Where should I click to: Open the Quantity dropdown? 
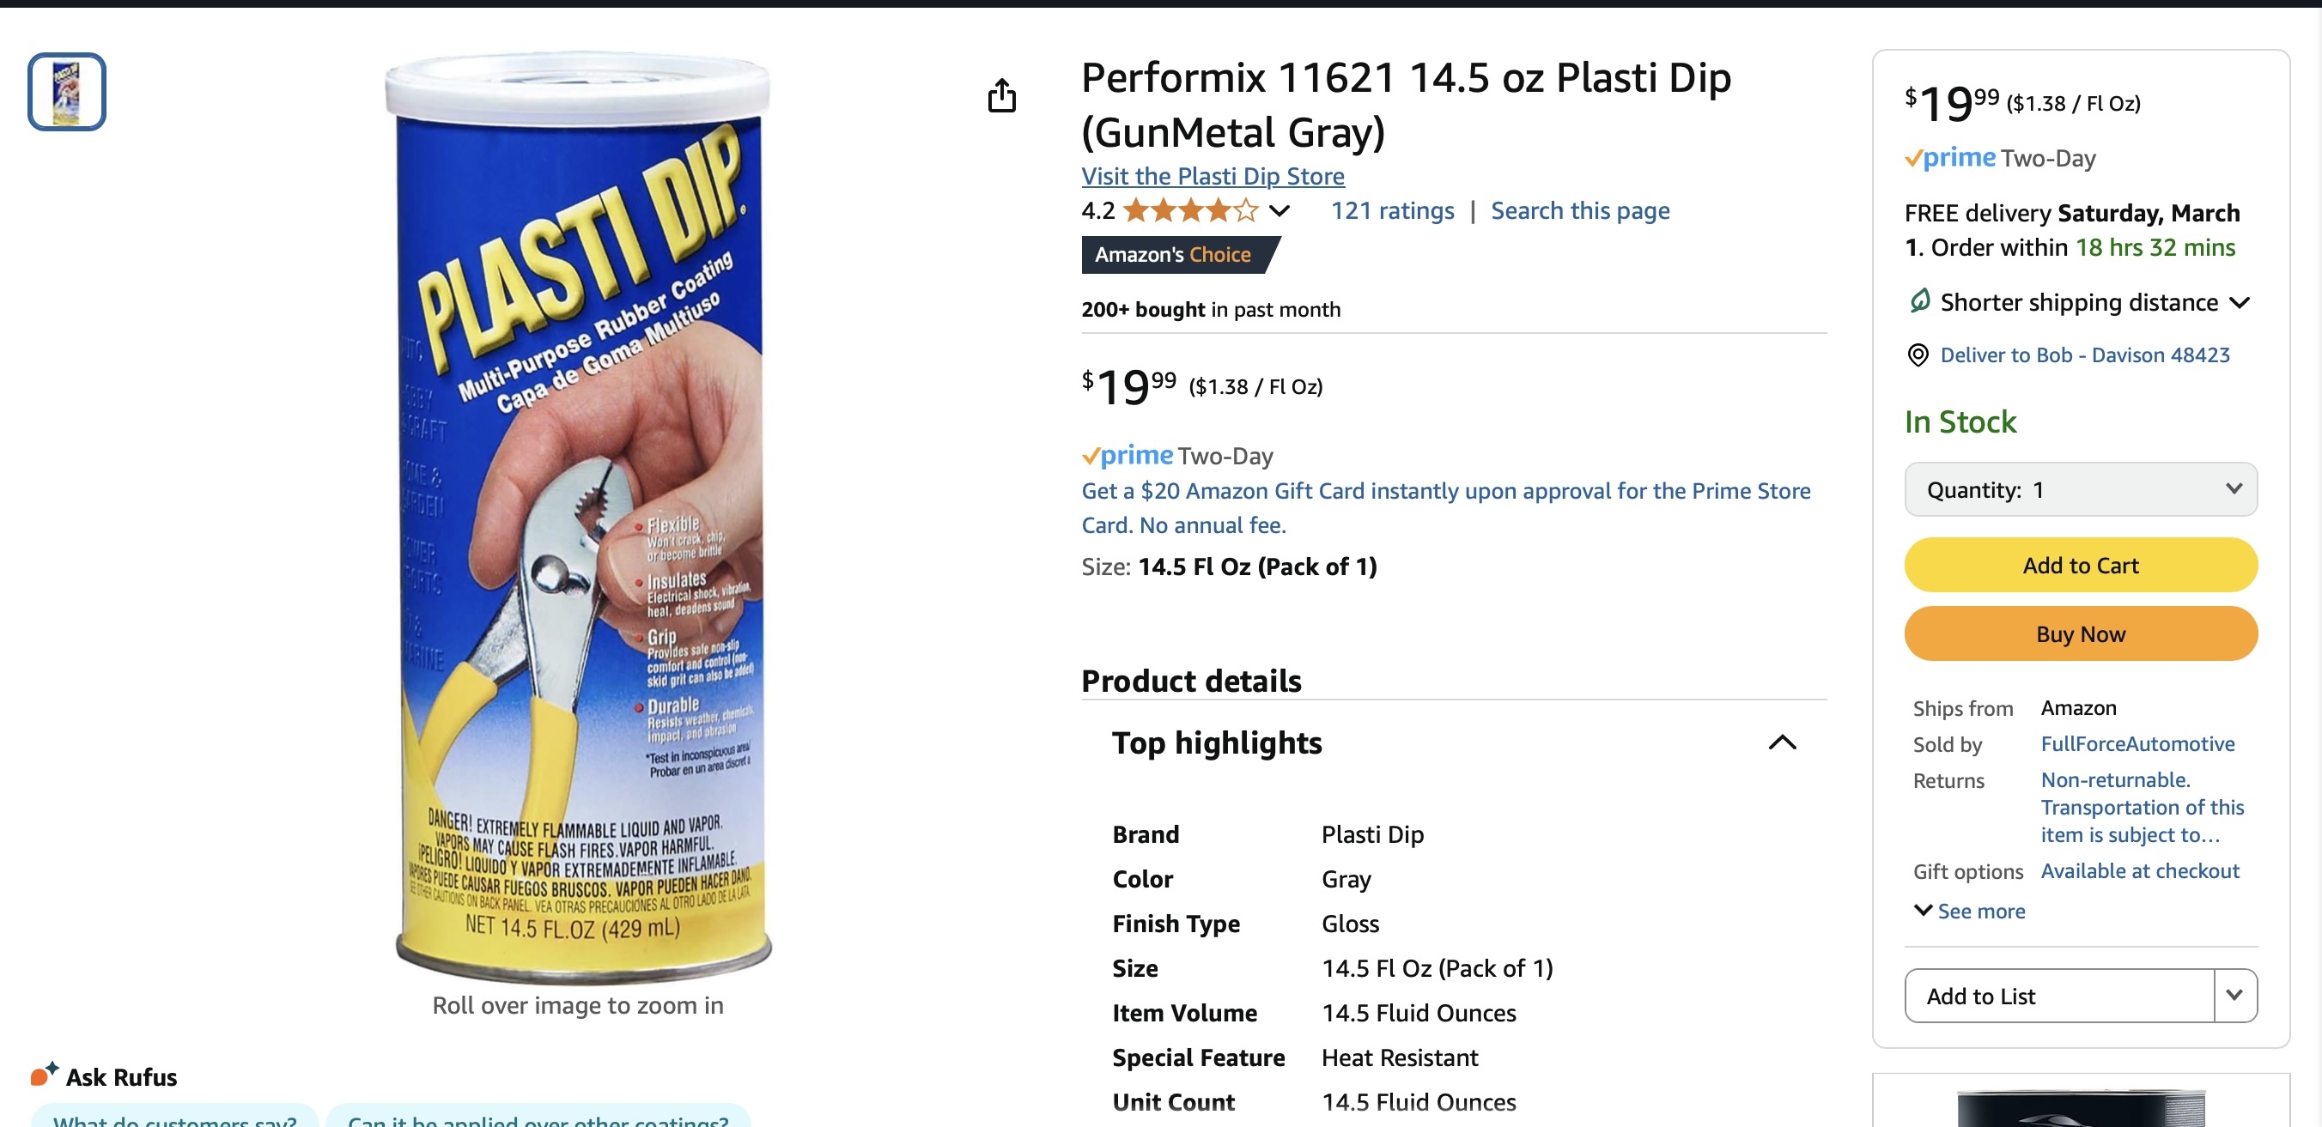[x=2080, y=489]
